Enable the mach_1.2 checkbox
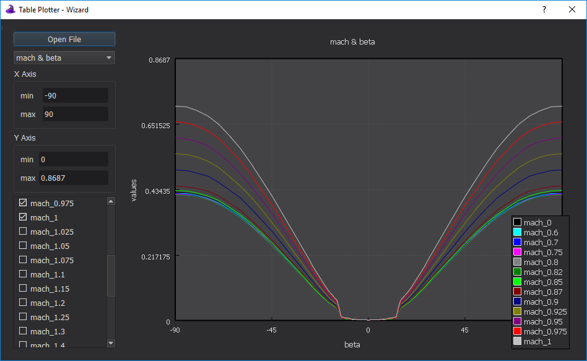The height and width of the screenshot is (361, 587). [x=23, y=302]
